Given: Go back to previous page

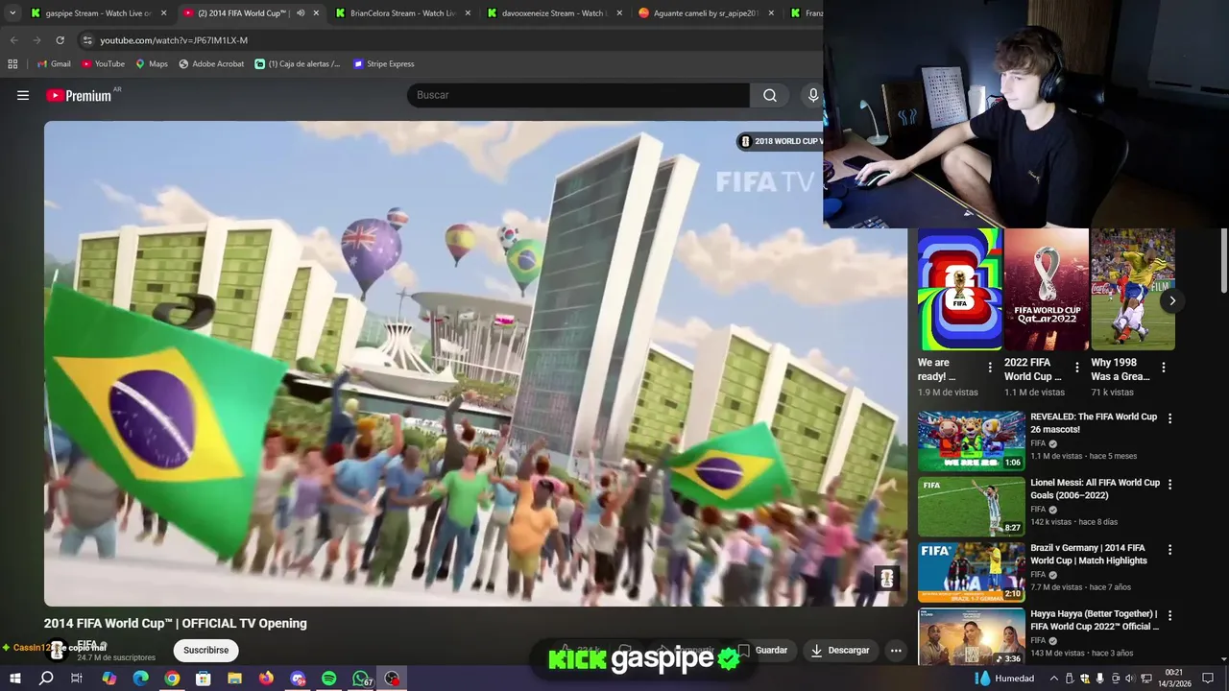Looking at the screenshot, I should pyautogui.click(x=13, y=40).
